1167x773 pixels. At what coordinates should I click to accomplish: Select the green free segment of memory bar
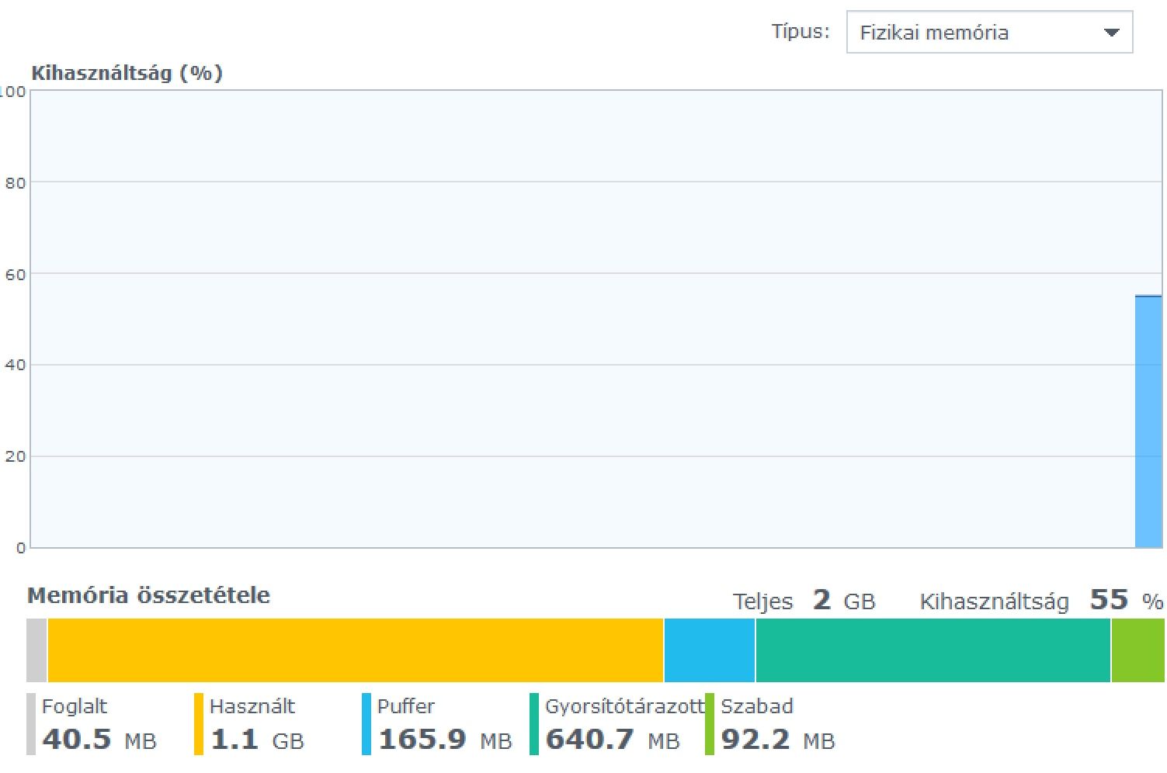[1137, 650]
